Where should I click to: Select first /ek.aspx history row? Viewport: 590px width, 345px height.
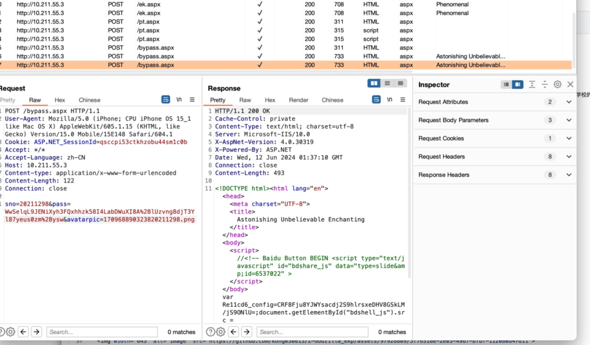286,5
